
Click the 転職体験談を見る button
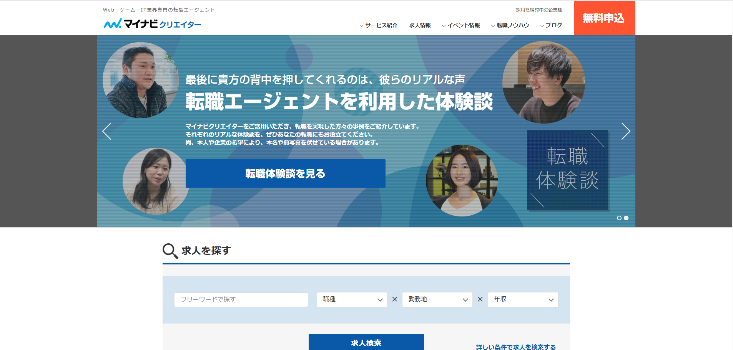tap(285, 173)
